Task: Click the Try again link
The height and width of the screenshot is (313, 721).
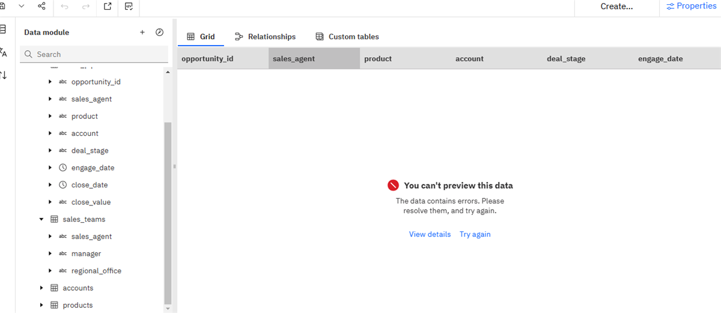Action: click(x=475, y=234)
